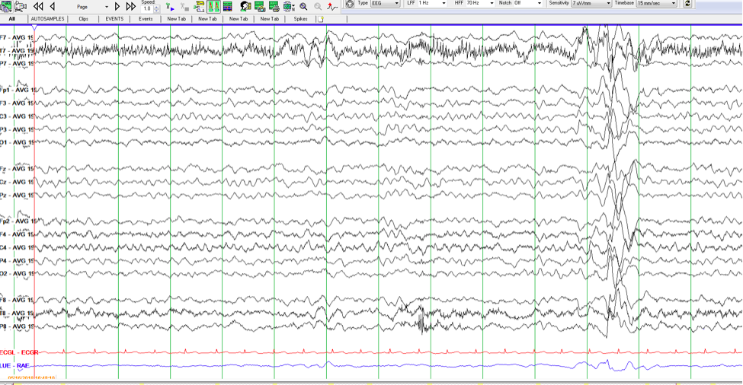Click the red spike waveform icon
The height and width of the screenshot is (385, 743).
click(x=332, y=6)
